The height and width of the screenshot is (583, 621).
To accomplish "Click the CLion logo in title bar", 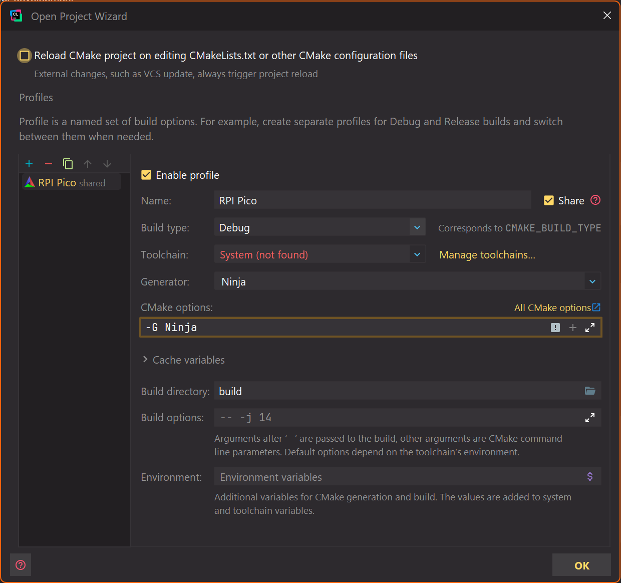I will pos(16,16).
